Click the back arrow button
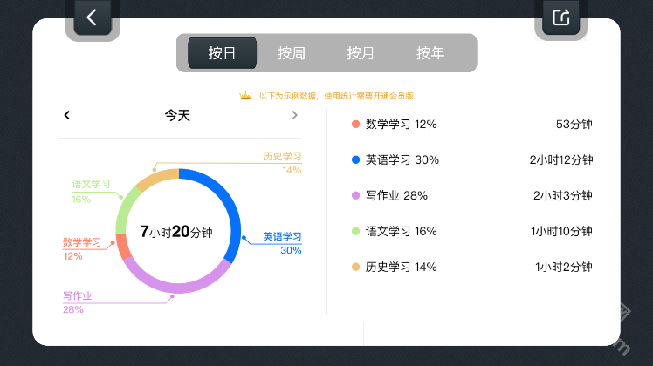The image size is (653, 366). coord(92,17)
